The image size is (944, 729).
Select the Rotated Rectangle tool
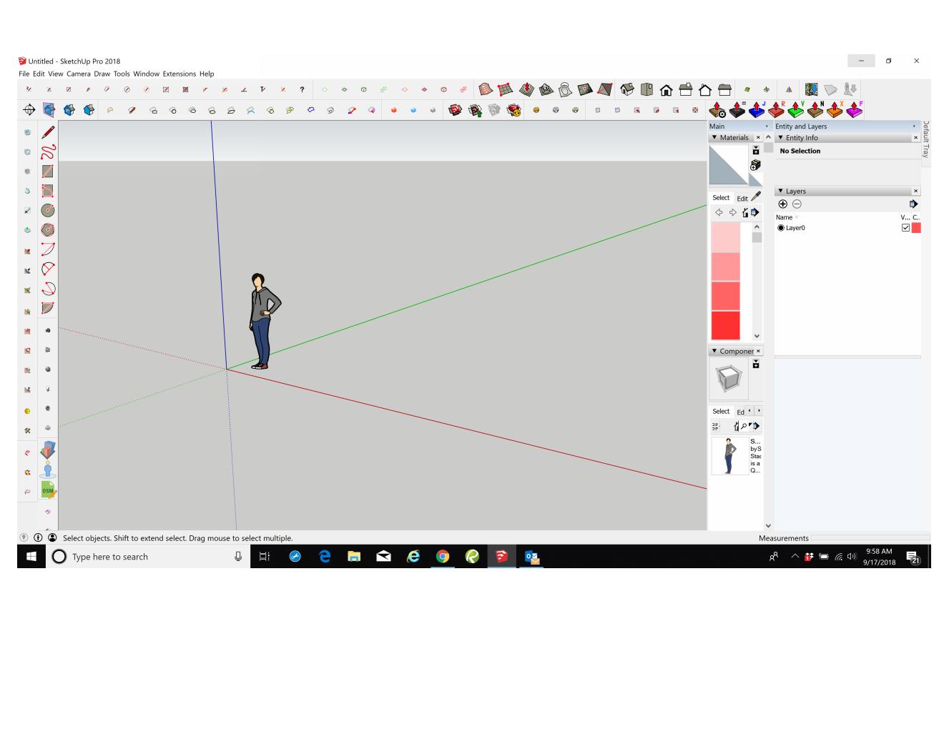click(x=48, y=191)
